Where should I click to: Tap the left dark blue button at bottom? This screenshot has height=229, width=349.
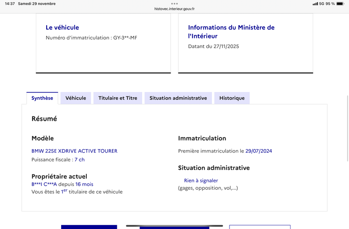click(x=89, y=227)
